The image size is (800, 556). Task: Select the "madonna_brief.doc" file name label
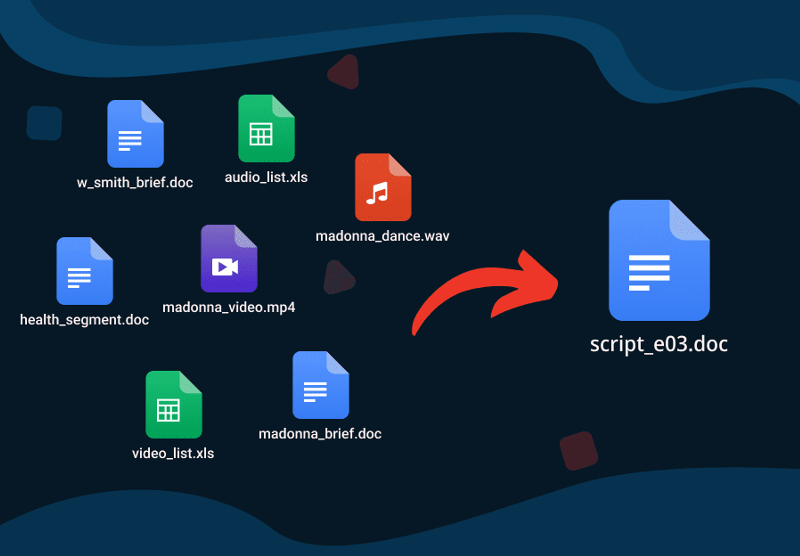click(320, 434)
